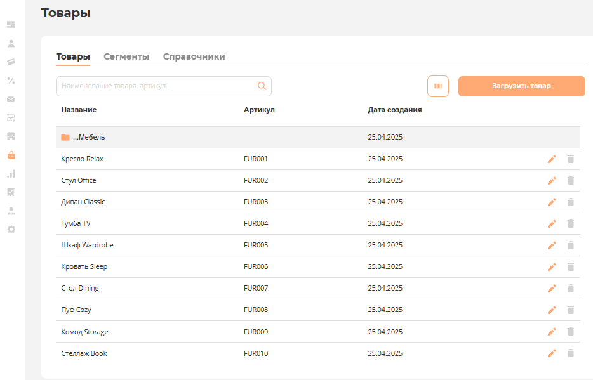Delete Диван Classic using trash icon
The image size is (593, 380).
tap(570, 202)
